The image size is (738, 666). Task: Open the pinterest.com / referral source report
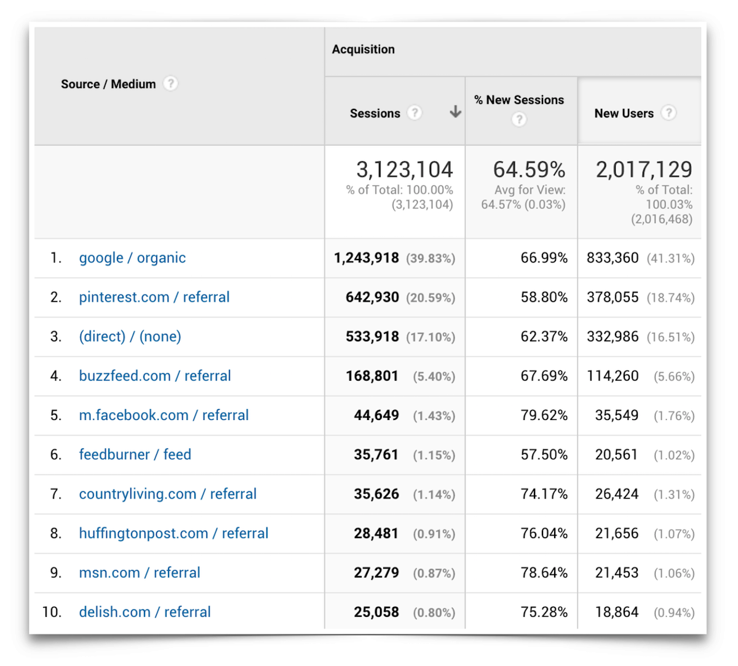point(154,297)
